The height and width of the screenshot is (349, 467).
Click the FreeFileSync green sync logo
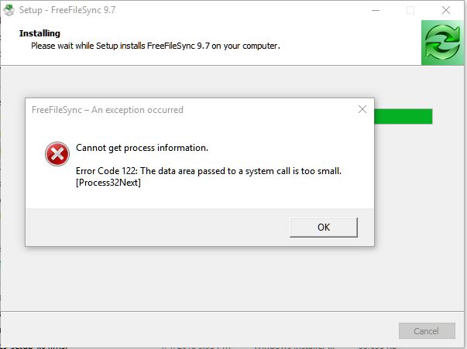[x=442, y=43]
